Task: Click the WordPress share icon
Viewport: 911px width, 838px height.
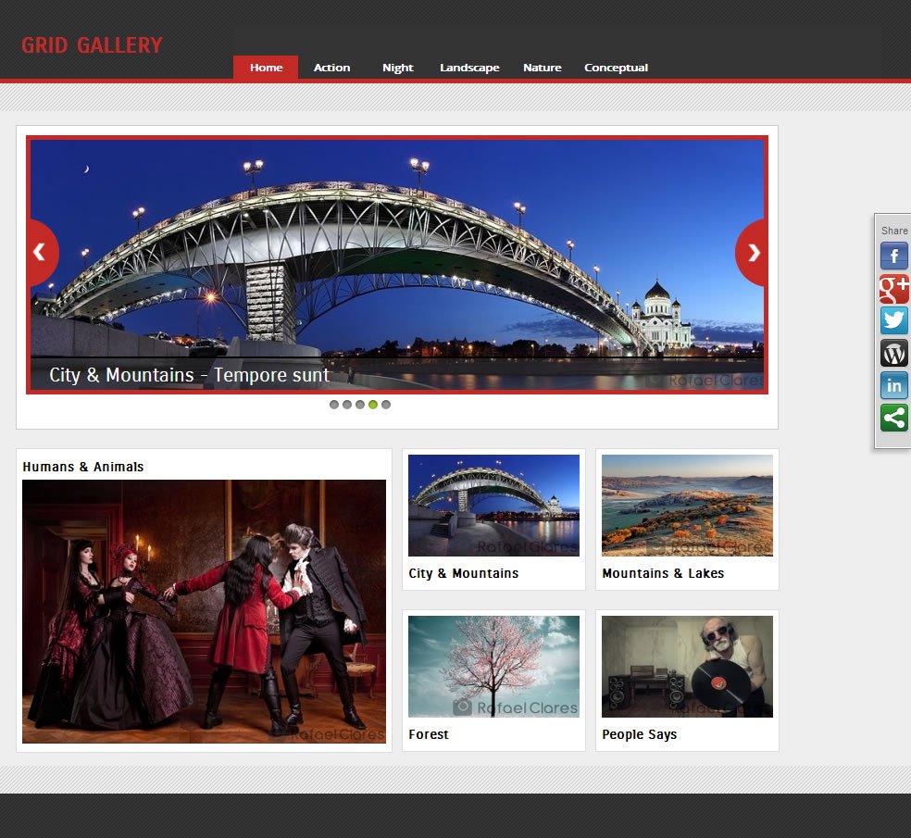Action: tap(894, 353)
